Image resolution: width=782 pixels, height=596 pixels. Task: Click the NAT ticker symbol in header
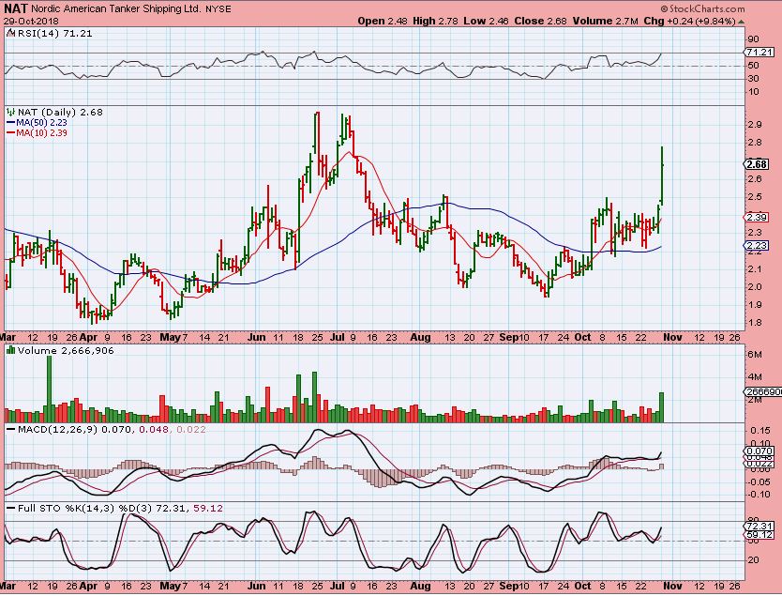click(15, 8)
